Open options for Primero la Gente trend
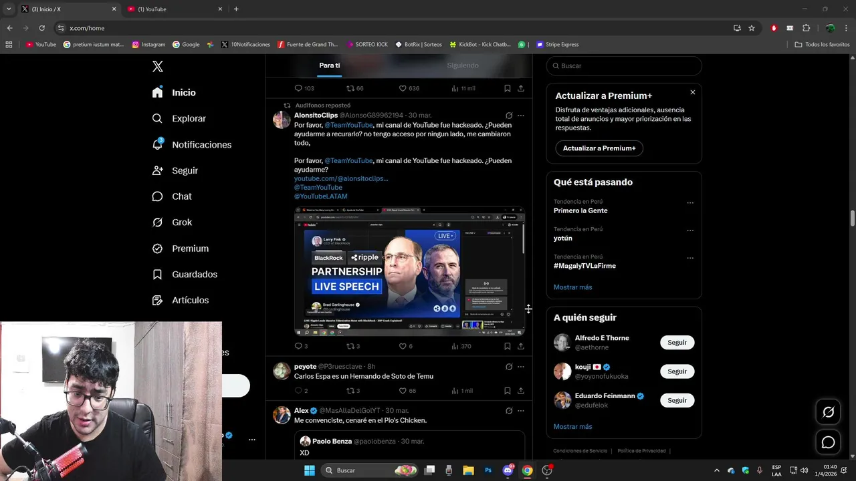Screen dimensions: 856x481 [x=690, y=203]
